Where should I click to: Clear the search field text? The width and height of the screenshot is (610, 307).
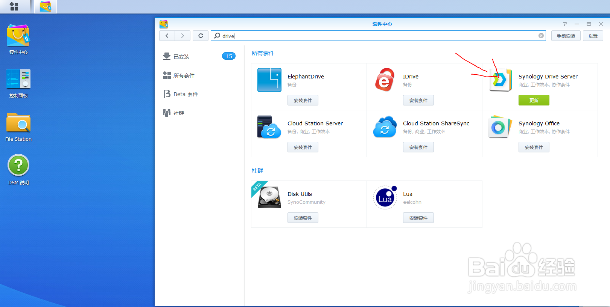pos(541,36)
